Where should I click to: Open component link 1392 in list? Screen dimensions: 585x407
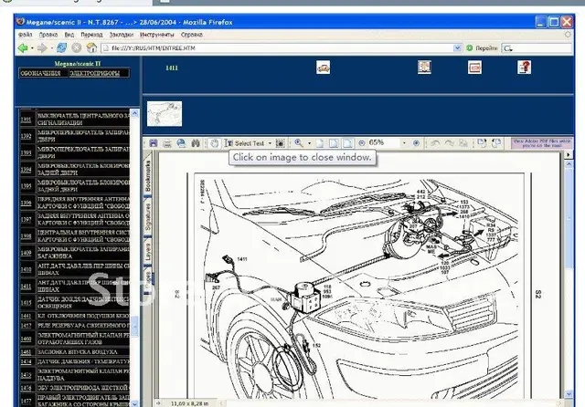(26, 136)
